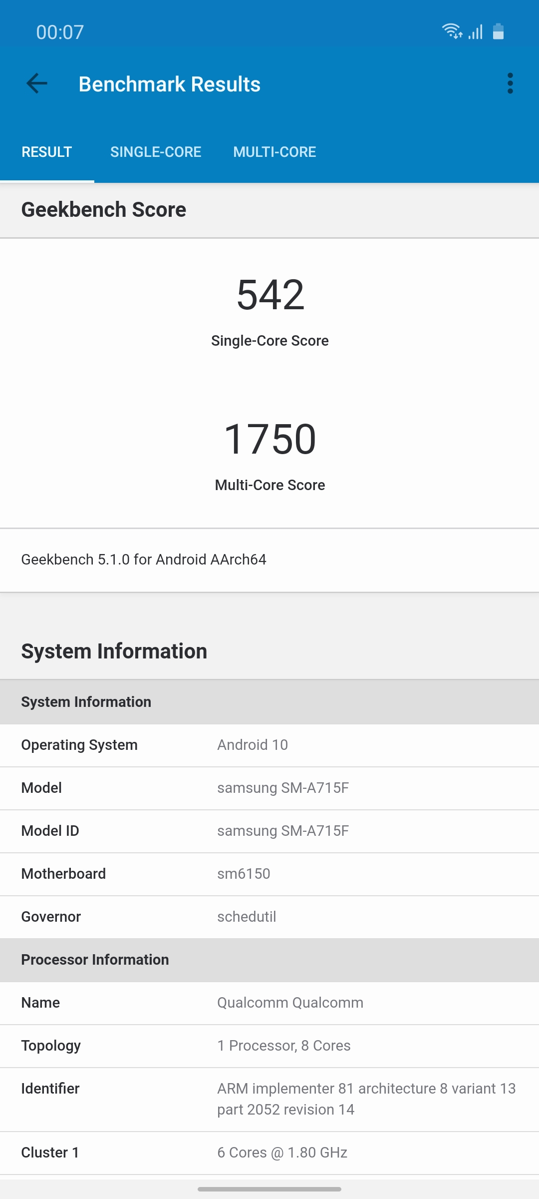Tap the 542 single-core score
This screenshot has height=1199, width=539.
[270, 295]
